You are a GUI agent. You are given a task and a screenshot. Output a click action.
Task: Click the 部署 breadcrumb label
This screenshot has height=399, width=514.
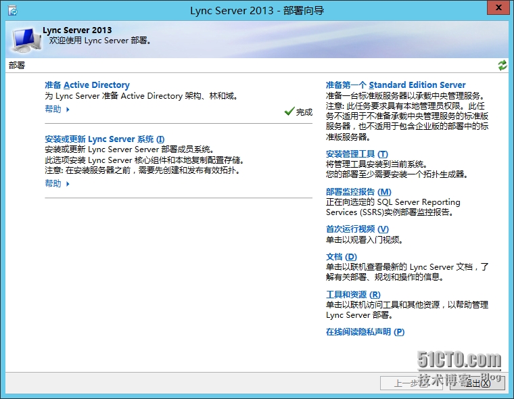(x=17, y=65)
